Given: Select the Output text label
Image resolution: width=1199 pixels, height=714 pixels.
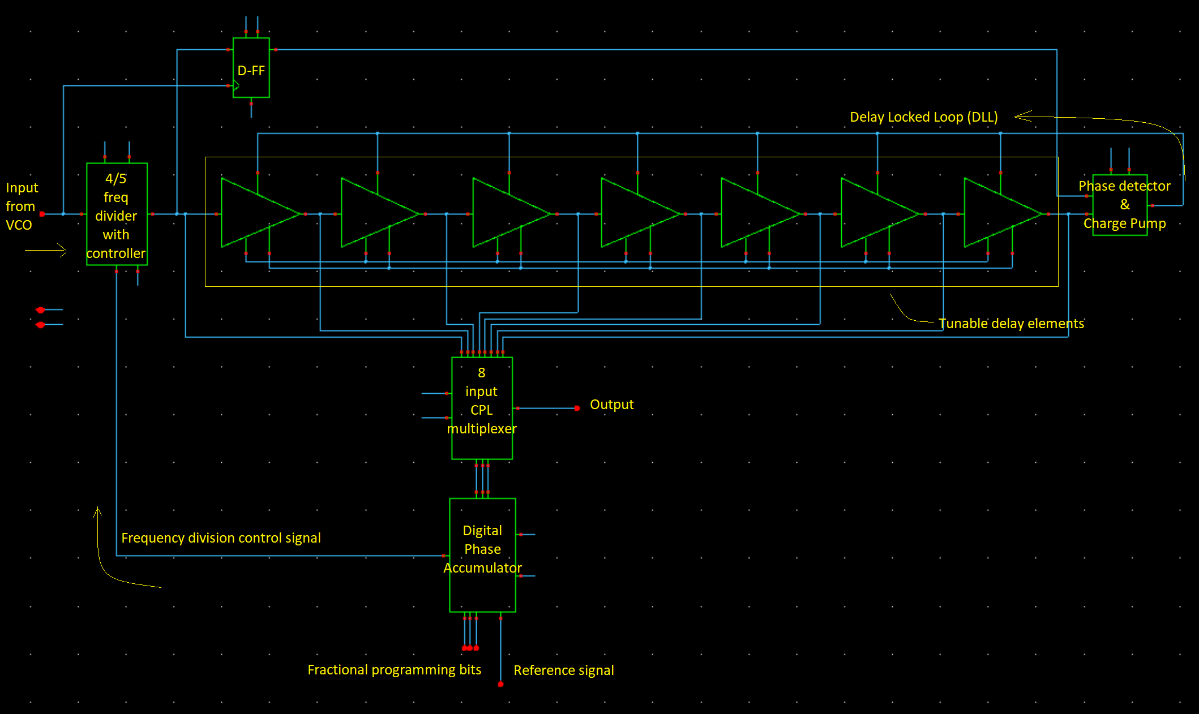Looking at the screenshot, I should point(611,405).
